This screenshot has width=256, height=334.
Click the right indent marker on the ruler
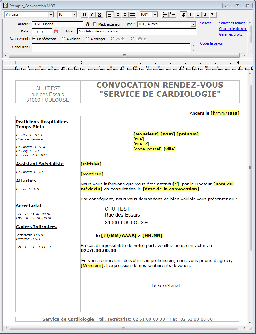(238, 62)
